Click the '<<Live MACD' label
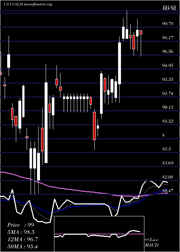The height and width of the screenshot is (252, 180). (152, 243)
